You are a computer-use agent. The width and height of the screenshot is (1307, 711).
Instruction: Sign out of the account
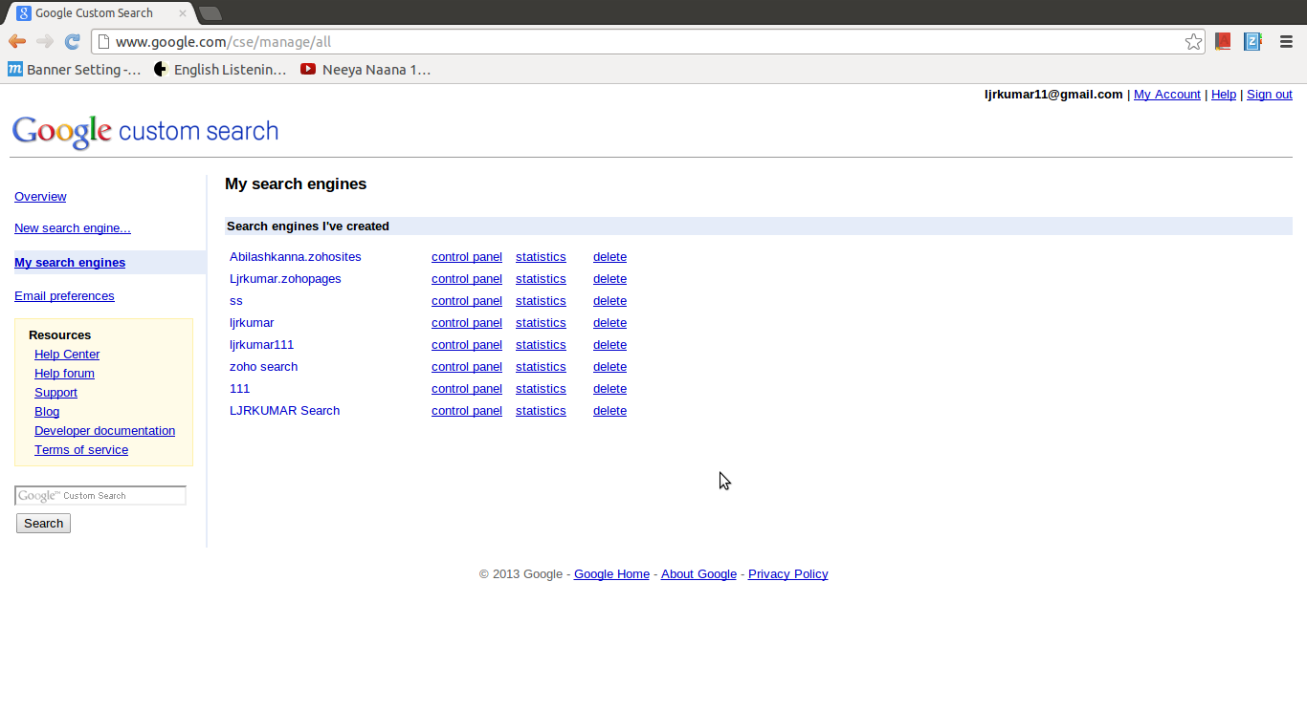1270,95
